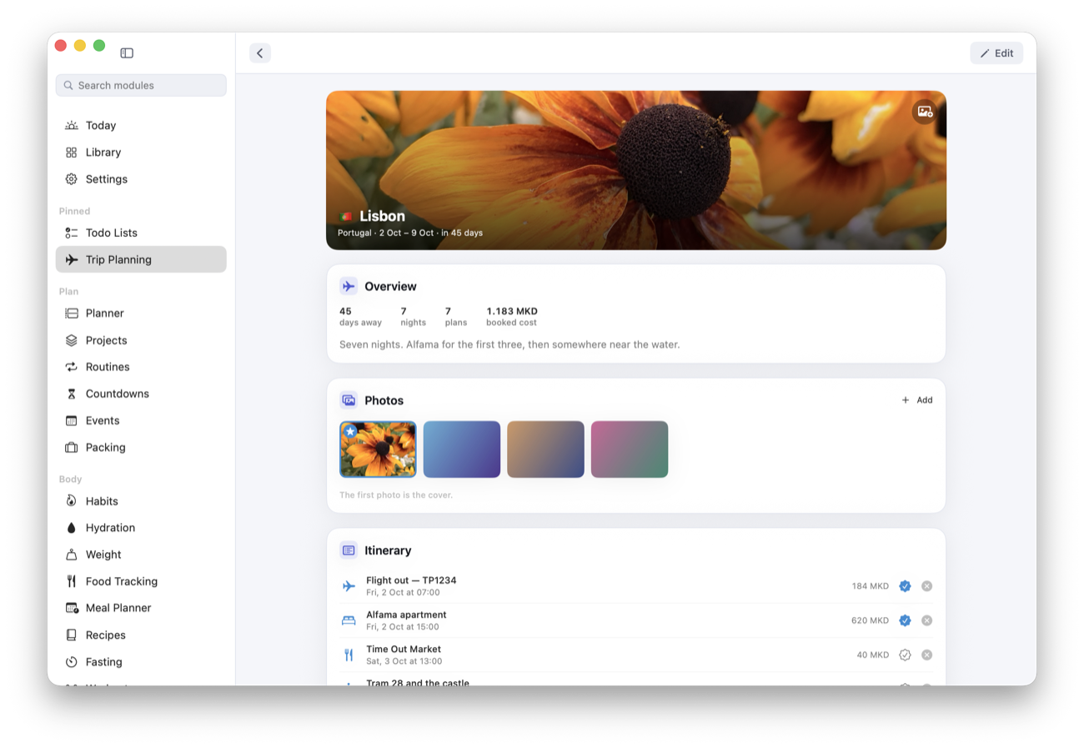Click the bed icon on the Alfama apartment row
The width and height of the screenshot is (1084, 748).
[349, 620]
